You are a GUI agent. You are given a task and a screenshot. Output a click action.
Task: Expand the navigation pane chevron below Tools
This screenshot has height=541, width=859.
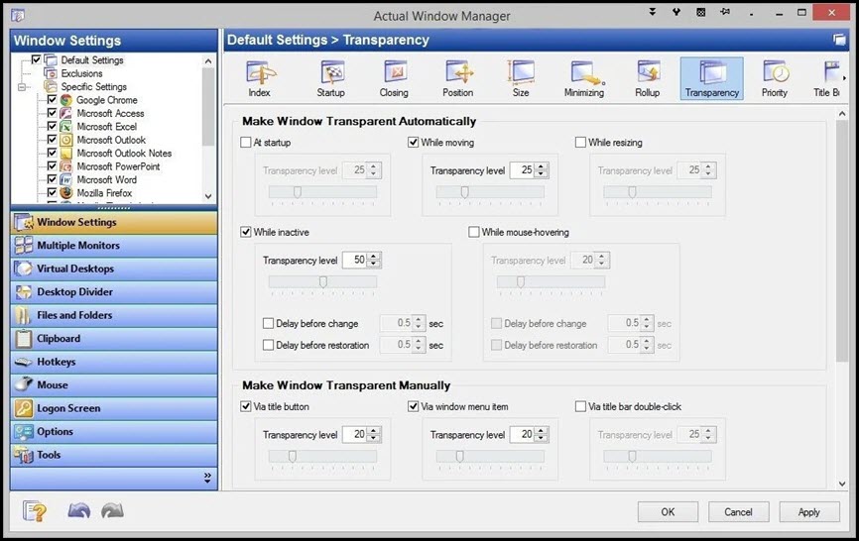point(207,478)
